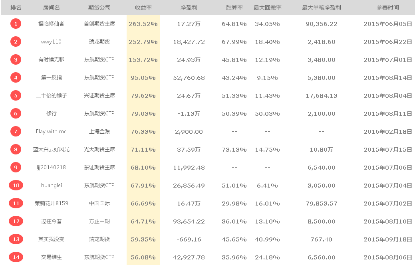Viewport: 415px width, 265px height.
Task: Click net profit 93,654.22
Action: pyautogui.click(x=189, y=221)
